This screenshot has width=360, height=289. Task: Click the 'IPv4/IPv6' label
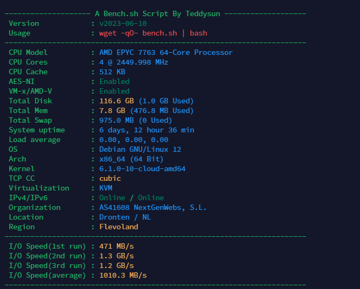(x=28, y=198)
